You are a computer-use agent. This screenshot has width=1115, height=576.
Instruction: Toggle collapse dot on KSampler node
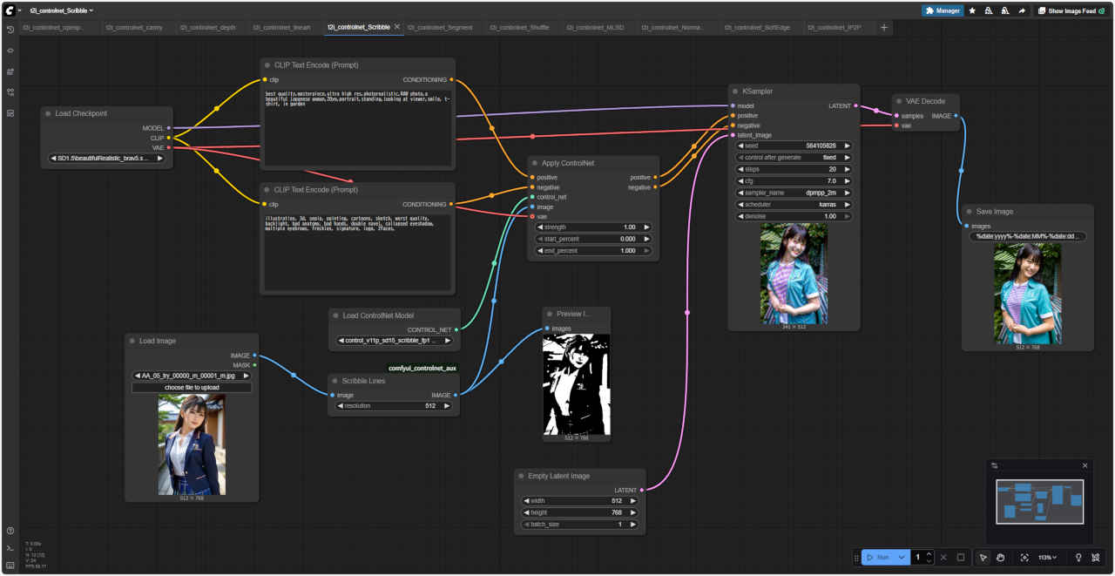pyautogui.click(x=735, y=91)
